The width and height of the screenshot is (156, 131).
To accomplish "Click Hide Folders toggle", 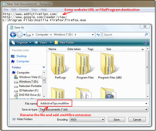I will click(22, 119).
